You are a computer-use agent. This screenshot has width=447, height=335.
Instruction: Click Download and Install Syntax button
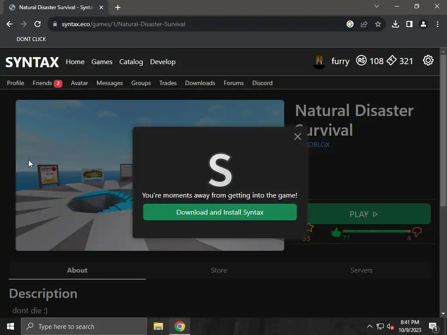coord(220,212)
